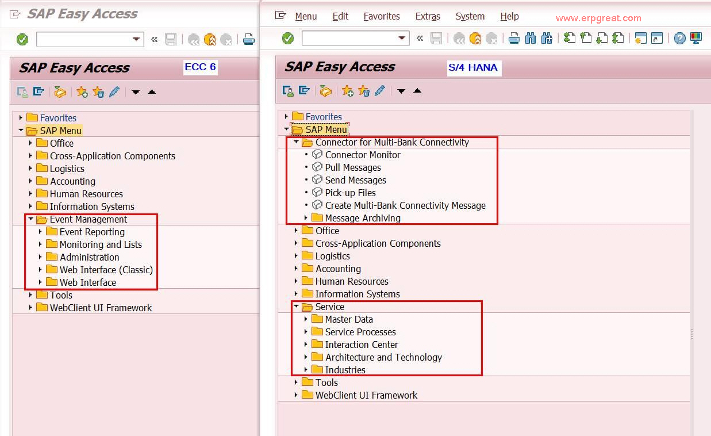Image resolution: width=711 pixels, height=436 pixels.
Task: Go to Previous Page in S/4 HANA toolbar
Action: tap(586, 39)
